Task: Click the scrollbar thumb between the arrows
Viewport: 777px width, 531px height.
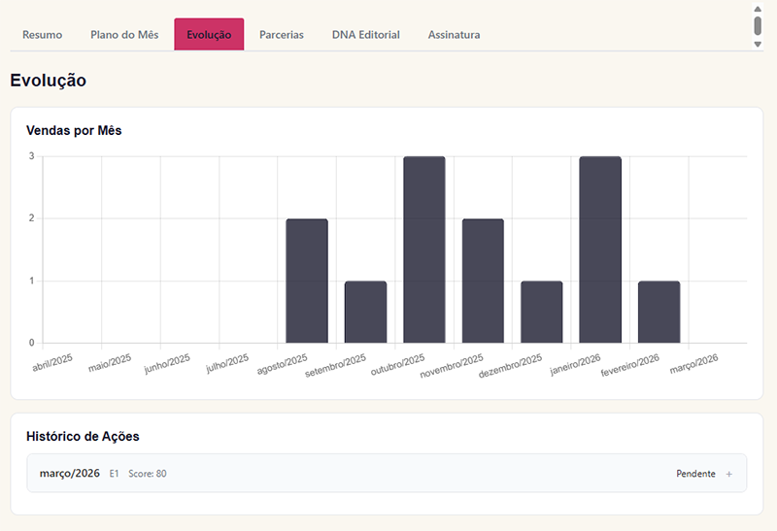Action: (758, 25)
